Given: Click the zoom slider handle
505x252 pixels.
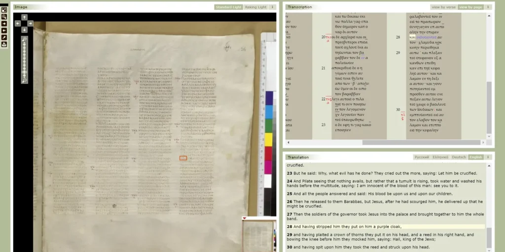Looking at the screenshot, I should coord(25,72).
